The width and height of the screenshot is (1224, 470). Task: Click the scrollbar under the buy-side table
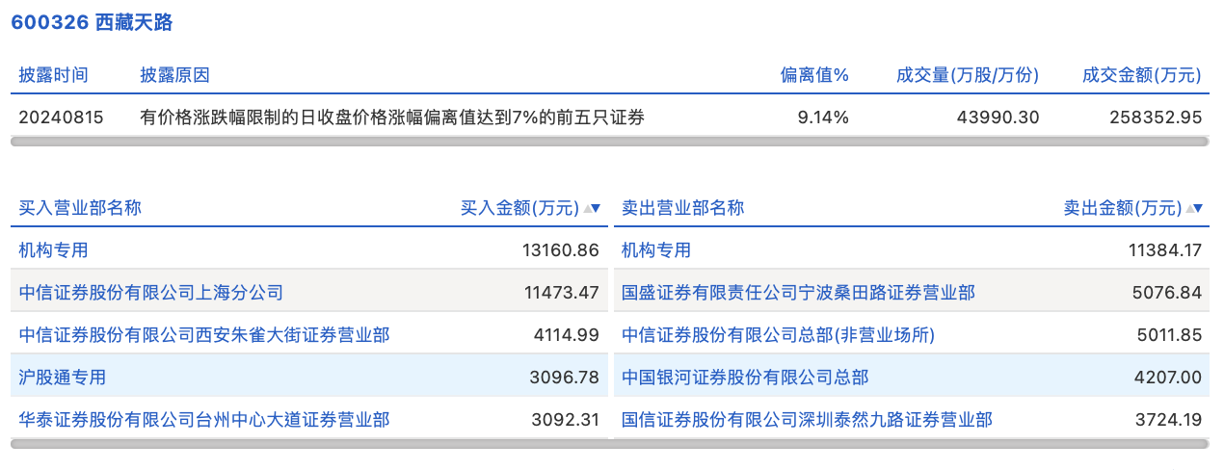pos(307,444)
